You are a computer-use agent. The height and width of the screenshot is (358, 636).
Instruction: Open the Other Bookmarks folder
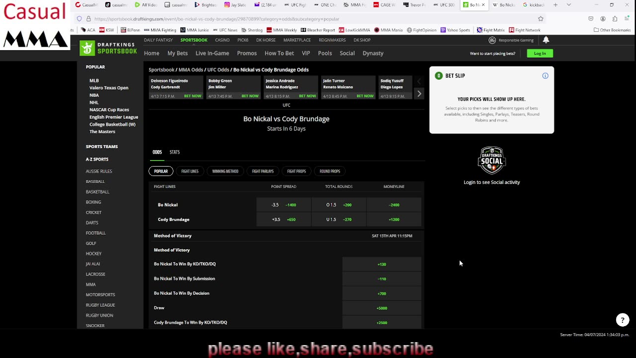[612, 30]
